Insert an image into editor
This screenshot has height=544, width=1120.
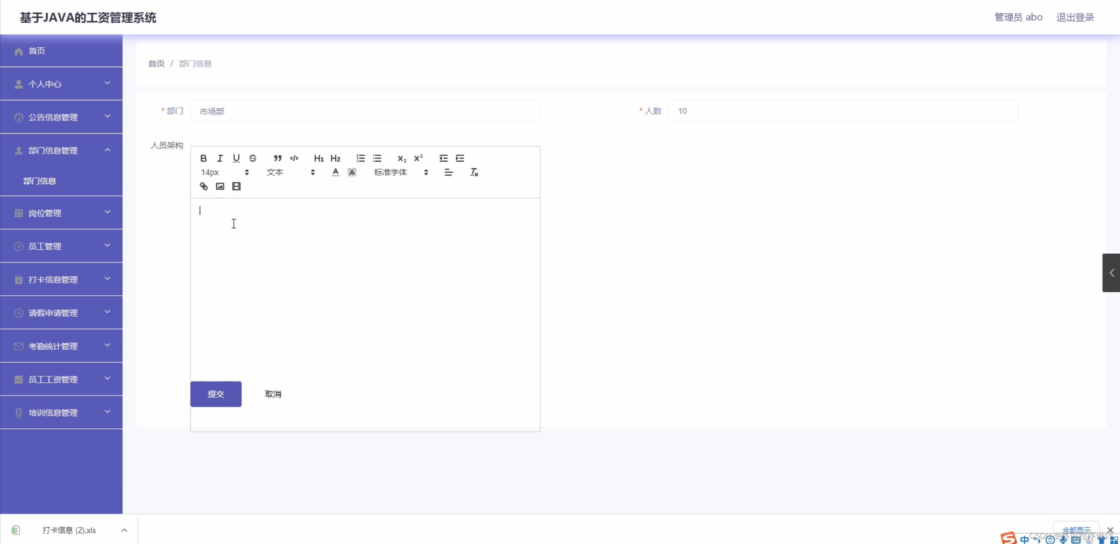tap(220, 186)
